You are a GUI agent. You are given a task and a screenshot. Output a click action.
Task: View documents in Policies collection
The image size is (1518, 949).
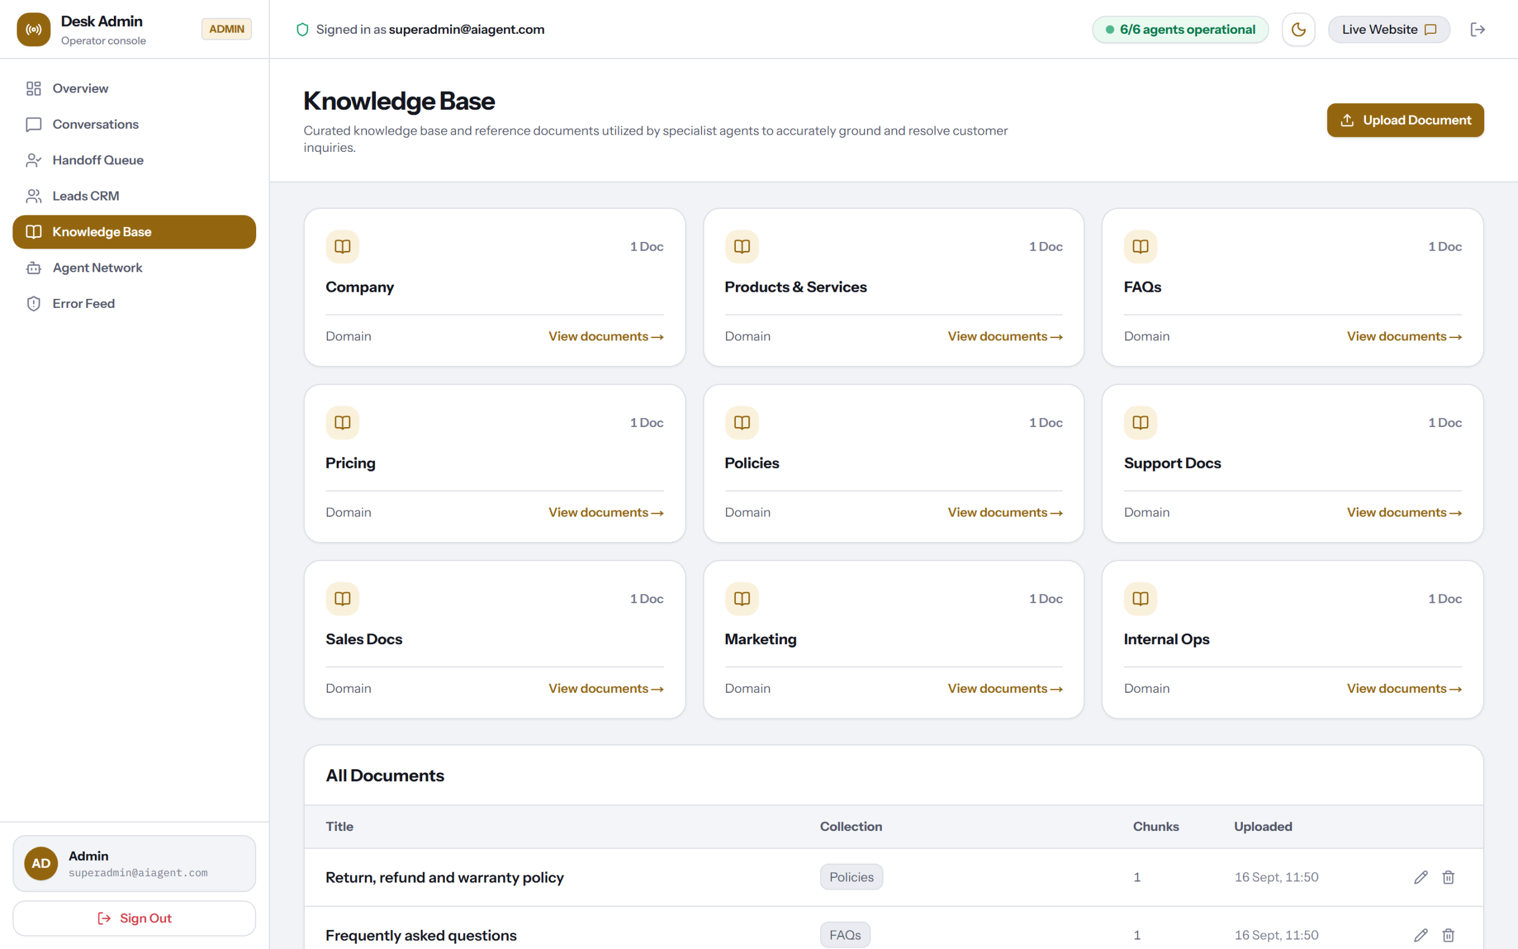[1005, 512]
